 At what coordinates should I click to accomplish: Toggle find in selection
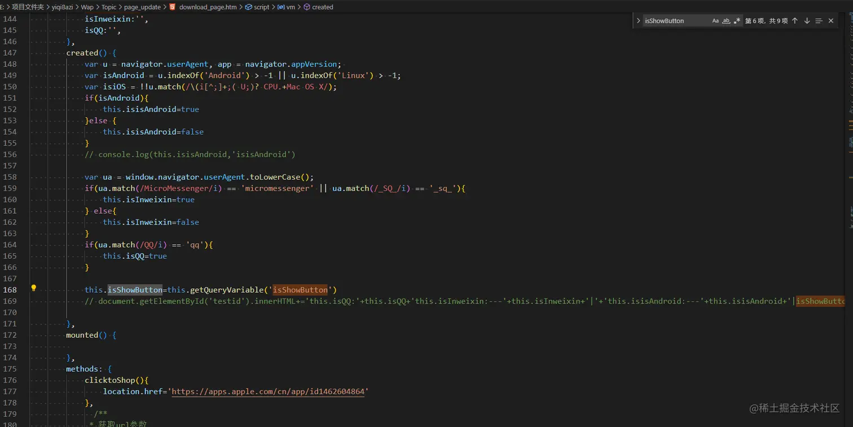819,21
